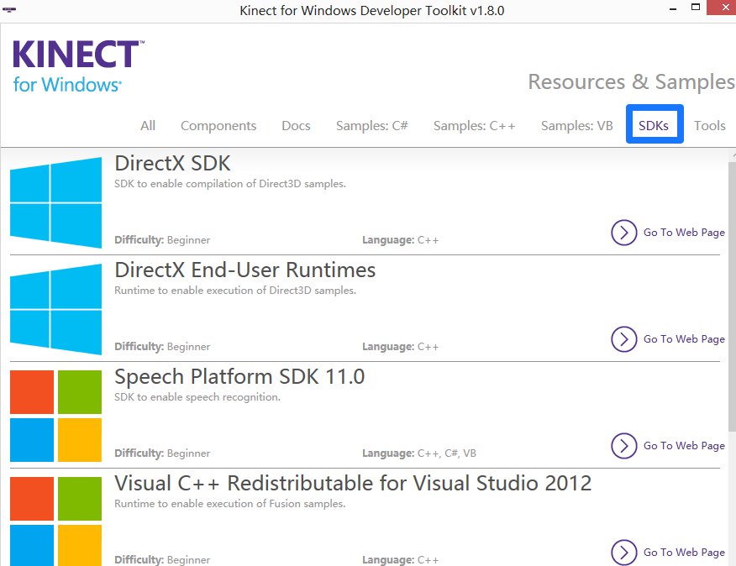Open Go To Web Page for Speech Platform SDK
The image size is (736, 566).
click(684, 445)
